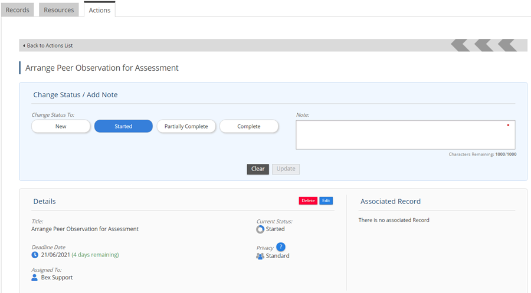The image size is (531, 293).
Task: Click 'Bex Support' assignee name
Action: pos(57,278)
